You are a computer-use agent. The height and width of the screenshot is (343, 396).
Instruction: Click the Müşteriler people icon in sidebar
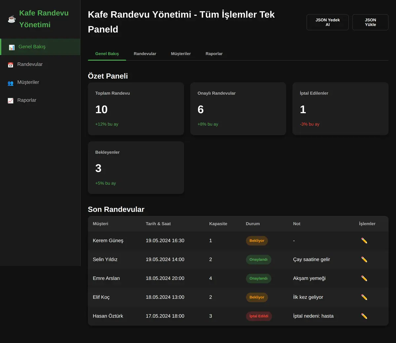click(x=11, y=83)
